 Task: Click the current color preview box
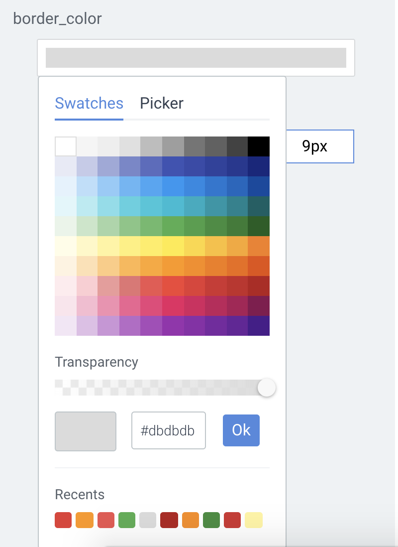click(86, 431)
